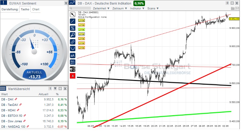This screenshot has height=131, width=241.
Task: Click the -0,07 % NASDAQ change
Action: 62,127
